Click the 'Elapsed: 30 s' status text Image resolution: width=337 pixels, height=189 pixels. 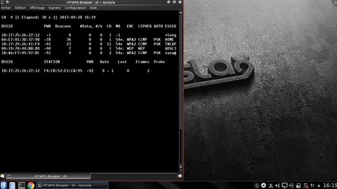pos(36,17)
